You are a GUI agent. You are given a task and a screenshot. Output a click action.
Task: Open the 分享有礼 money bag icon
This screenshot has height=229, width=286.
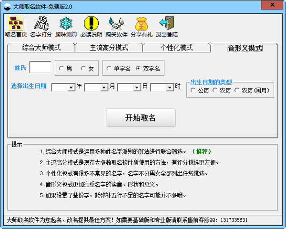tap(142, 27)
